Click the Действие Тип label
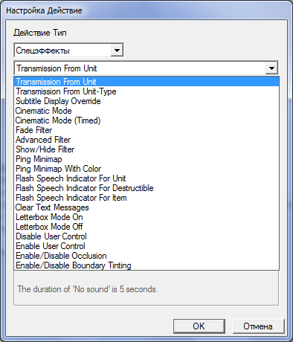The height and width of the screenshot is (342, 293). coord(40,33)
